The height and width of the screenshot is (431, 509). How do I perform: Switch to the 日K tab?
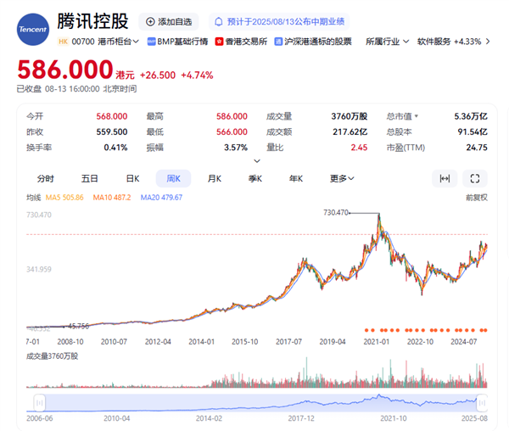pyautogui.click(x=132, y=179)
